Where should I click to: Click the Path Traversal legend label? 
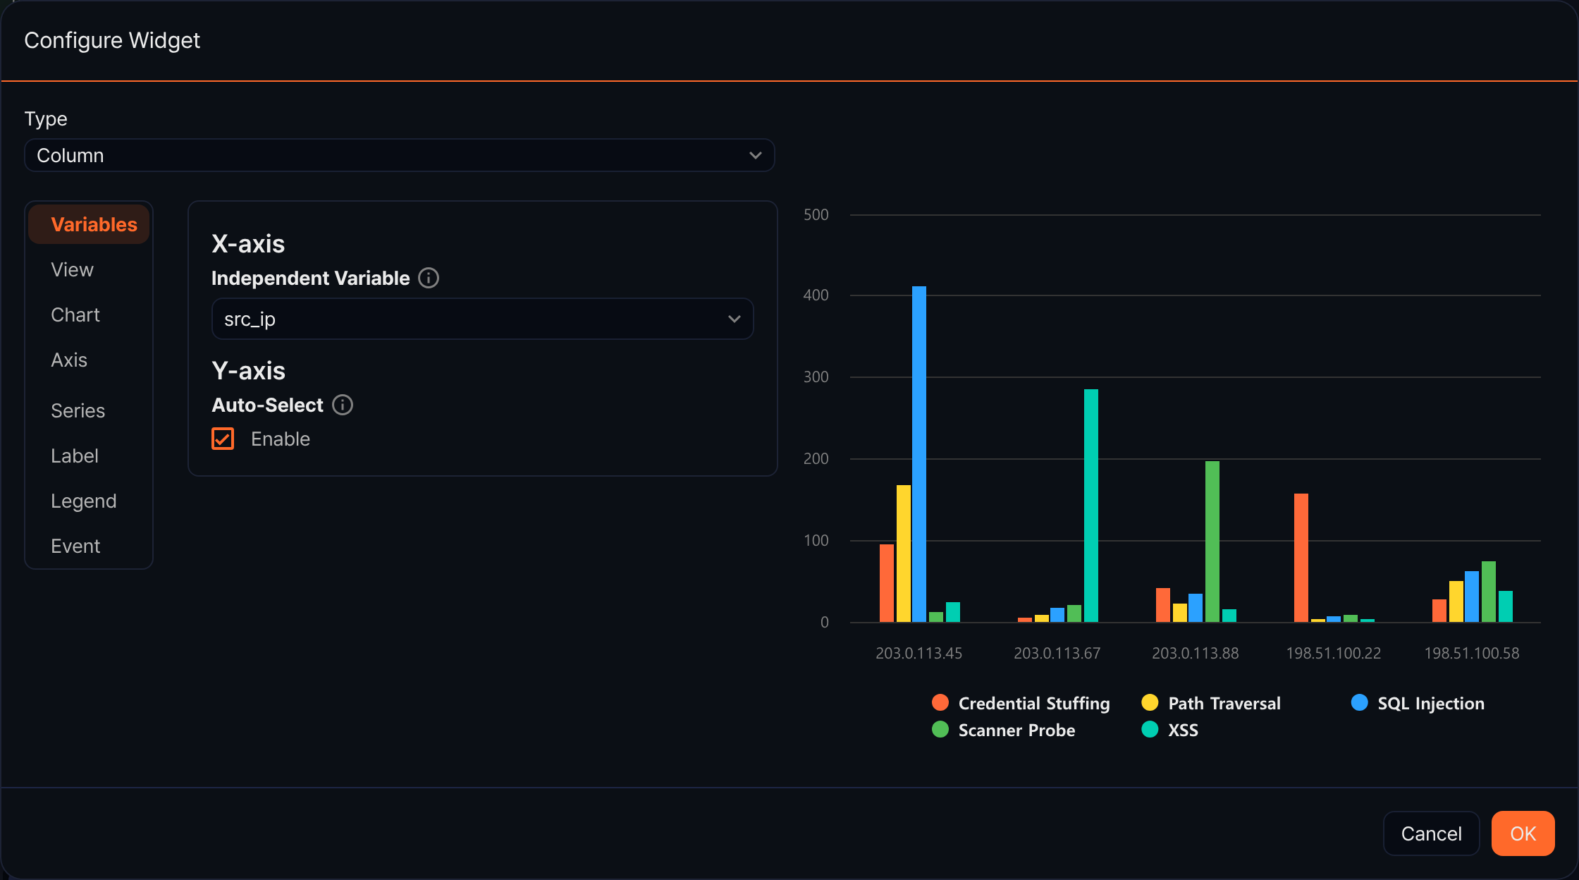(x=1224, y=703)
